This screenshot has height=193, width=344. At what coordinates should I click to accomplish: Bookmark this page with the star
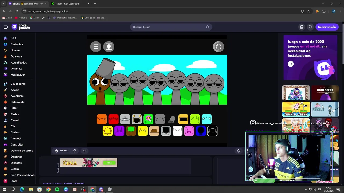point(309,11)
